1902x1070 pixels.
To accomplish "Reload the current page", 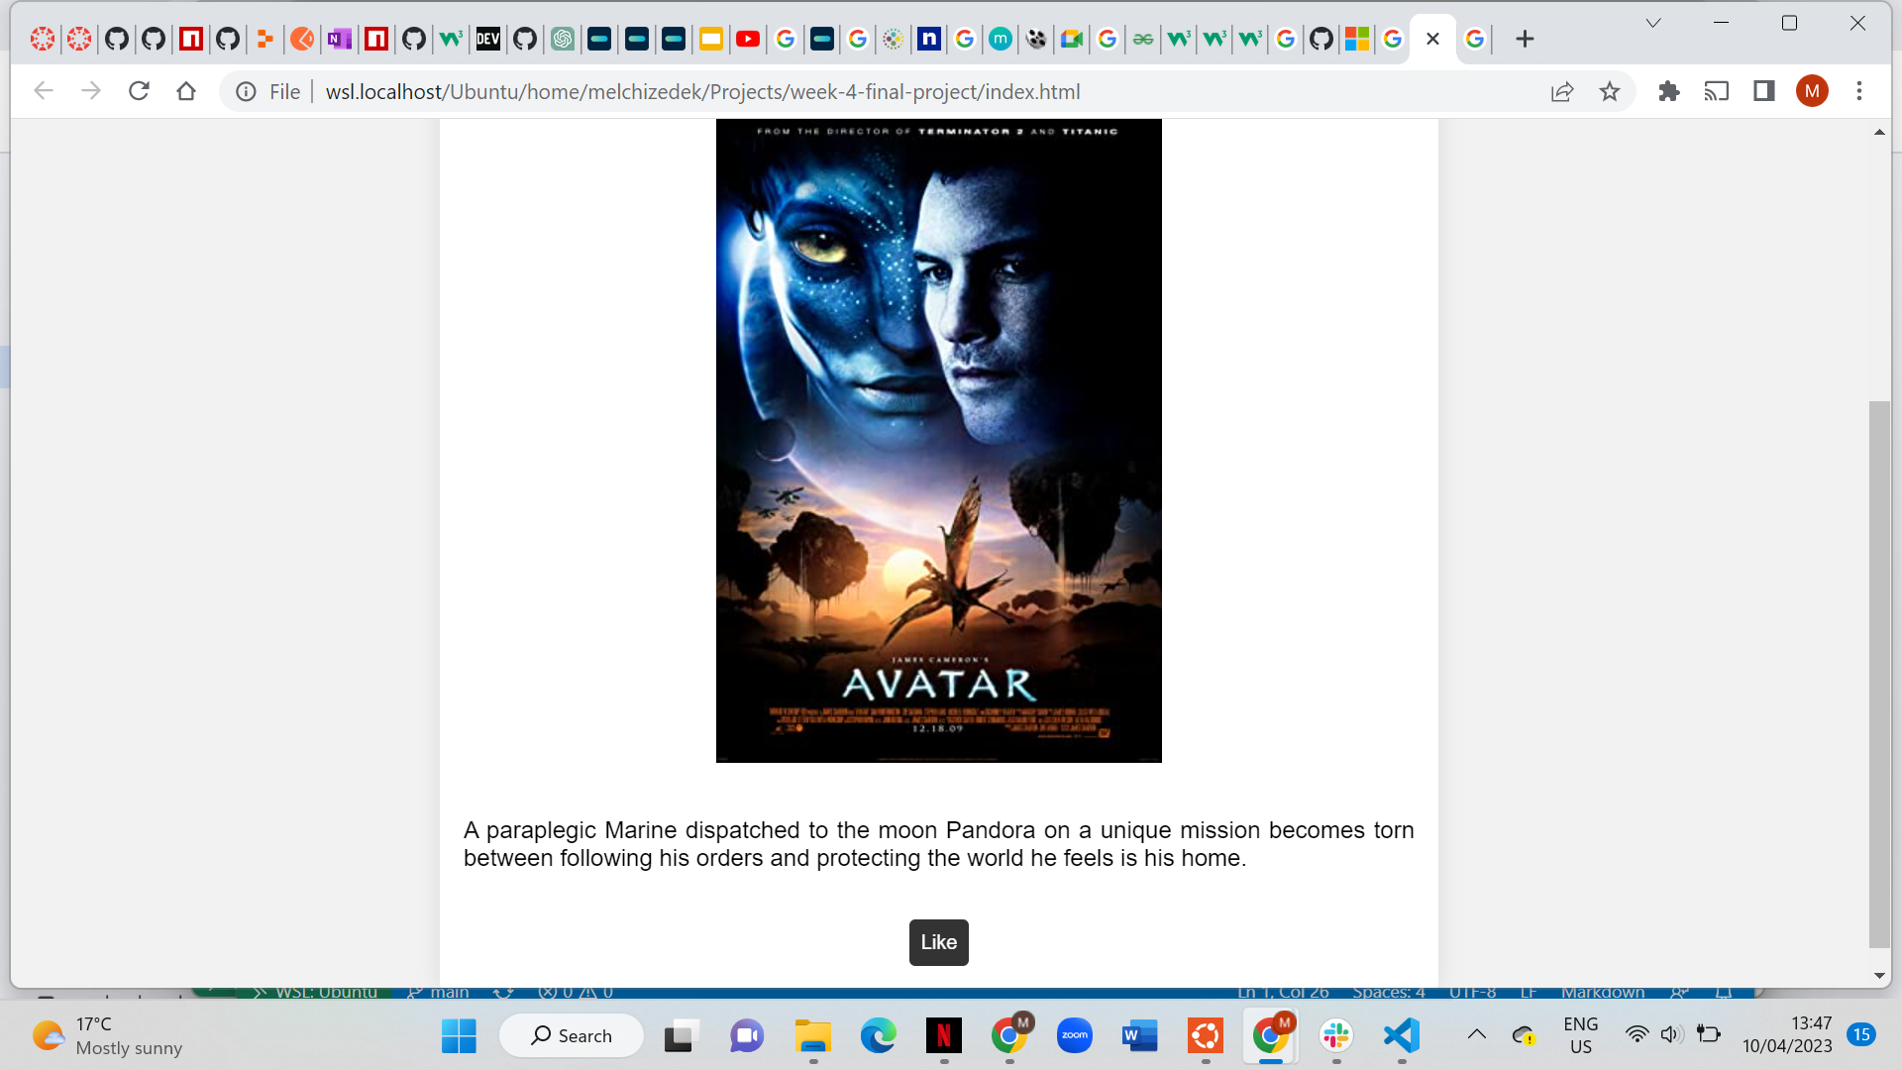I will pyautogui.click(x=139, y=91).
